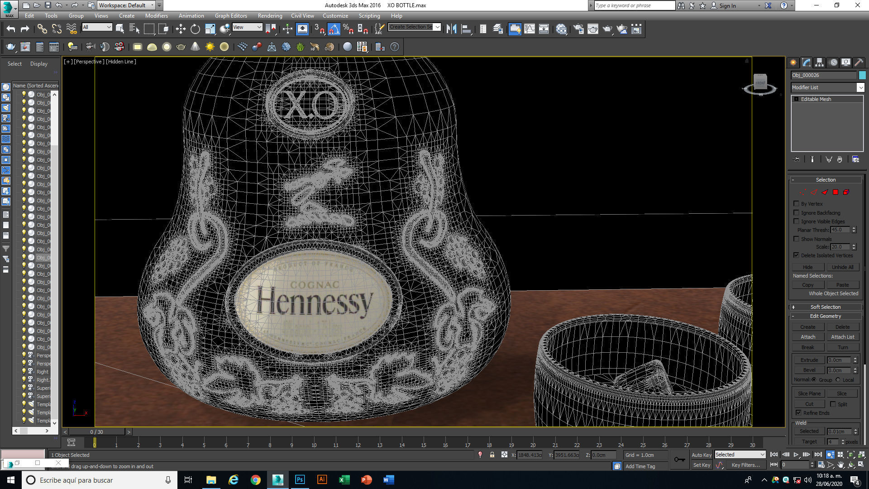Screen dimensions: 869x489
Task: Uncheck Delete Isolated Vertices
Action: (797, 255)
